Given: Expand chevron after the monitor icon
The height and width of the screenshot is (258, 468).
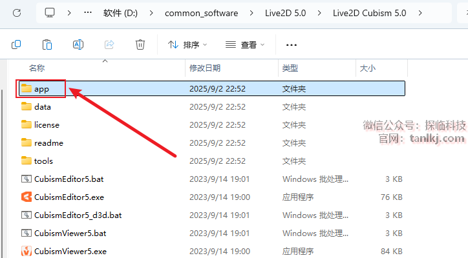Looking at the screenshot, I should (x=69, y=13).
